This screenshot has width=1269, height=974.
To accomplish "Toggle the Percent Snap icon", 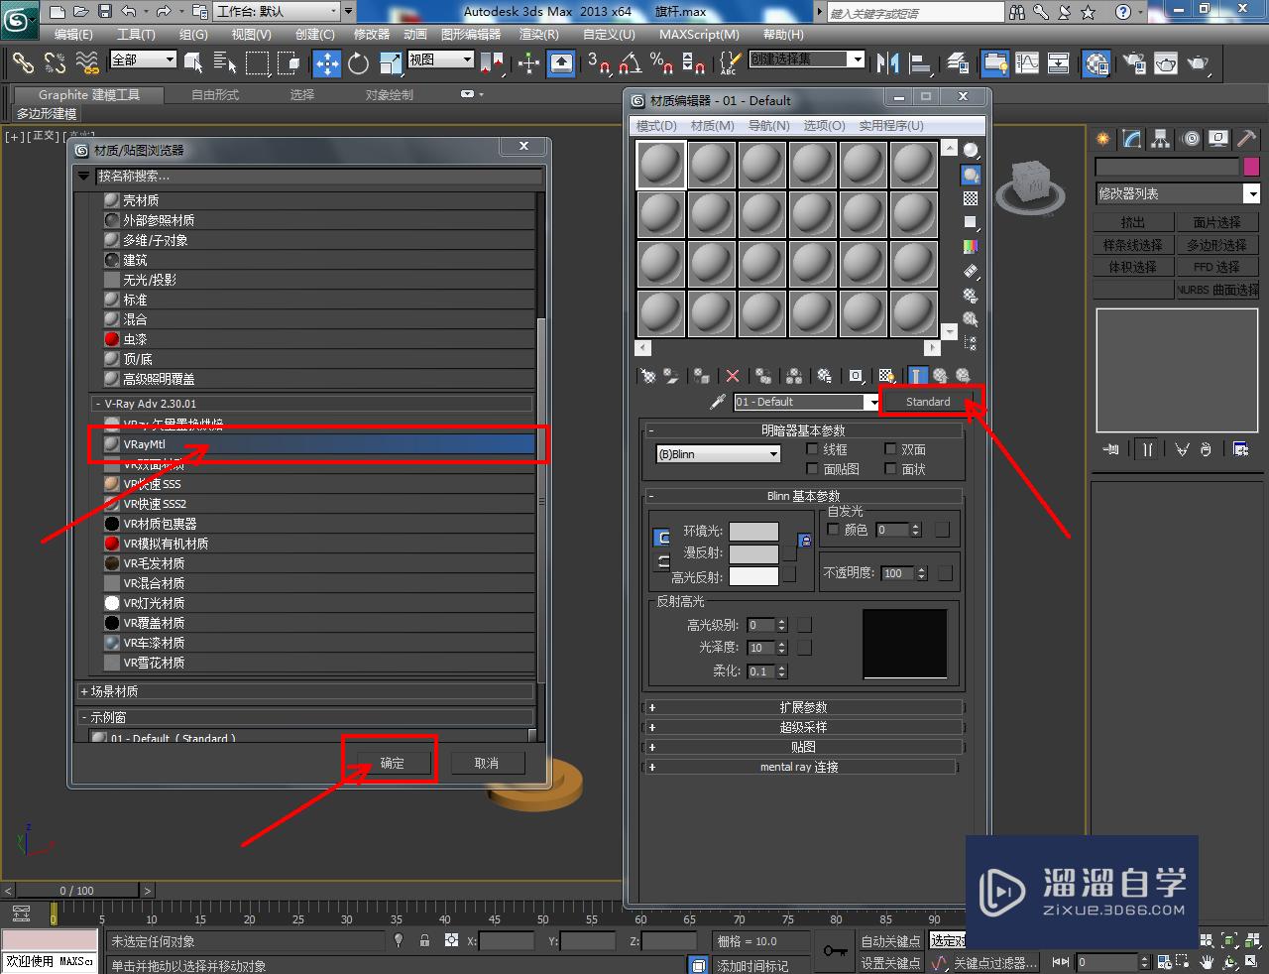I will (x=661, y=63).
